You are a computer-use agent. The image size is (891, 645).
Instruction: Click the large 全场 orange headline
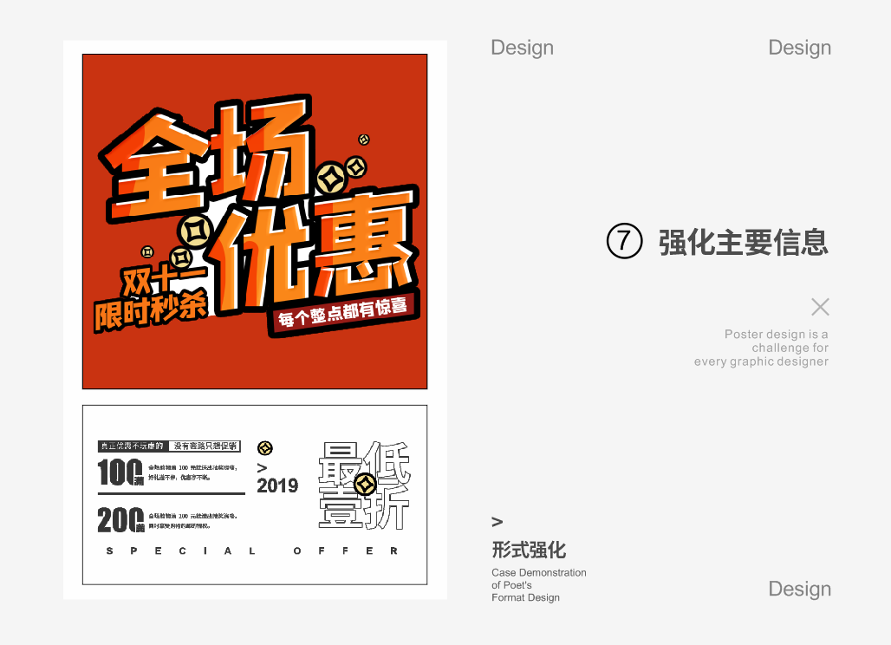211,159
